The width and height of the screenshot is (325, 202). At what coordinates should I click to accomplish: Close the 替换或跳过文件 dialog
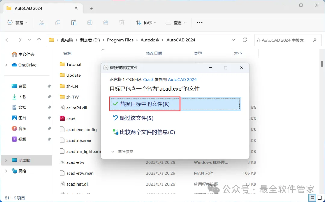[x=241, y=68]
